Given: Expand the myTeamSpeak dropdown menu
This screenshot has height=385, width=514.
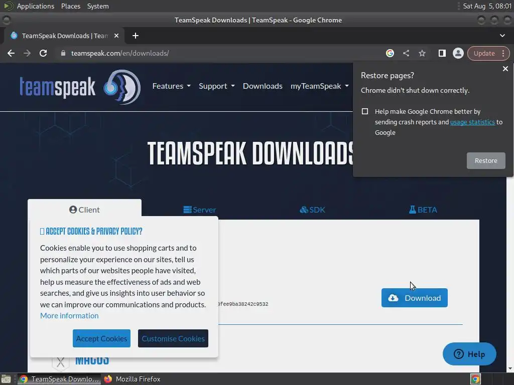Looking at the screenshot, I should click(320, 86).
